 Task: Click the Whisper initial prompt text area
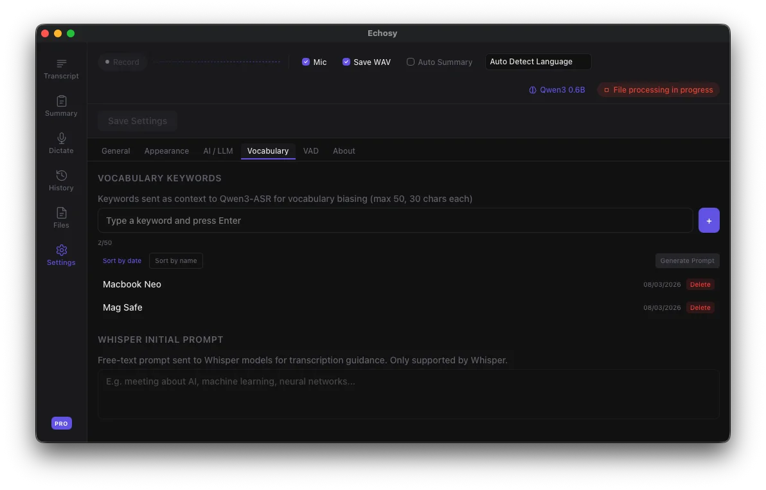click(408, 394)
